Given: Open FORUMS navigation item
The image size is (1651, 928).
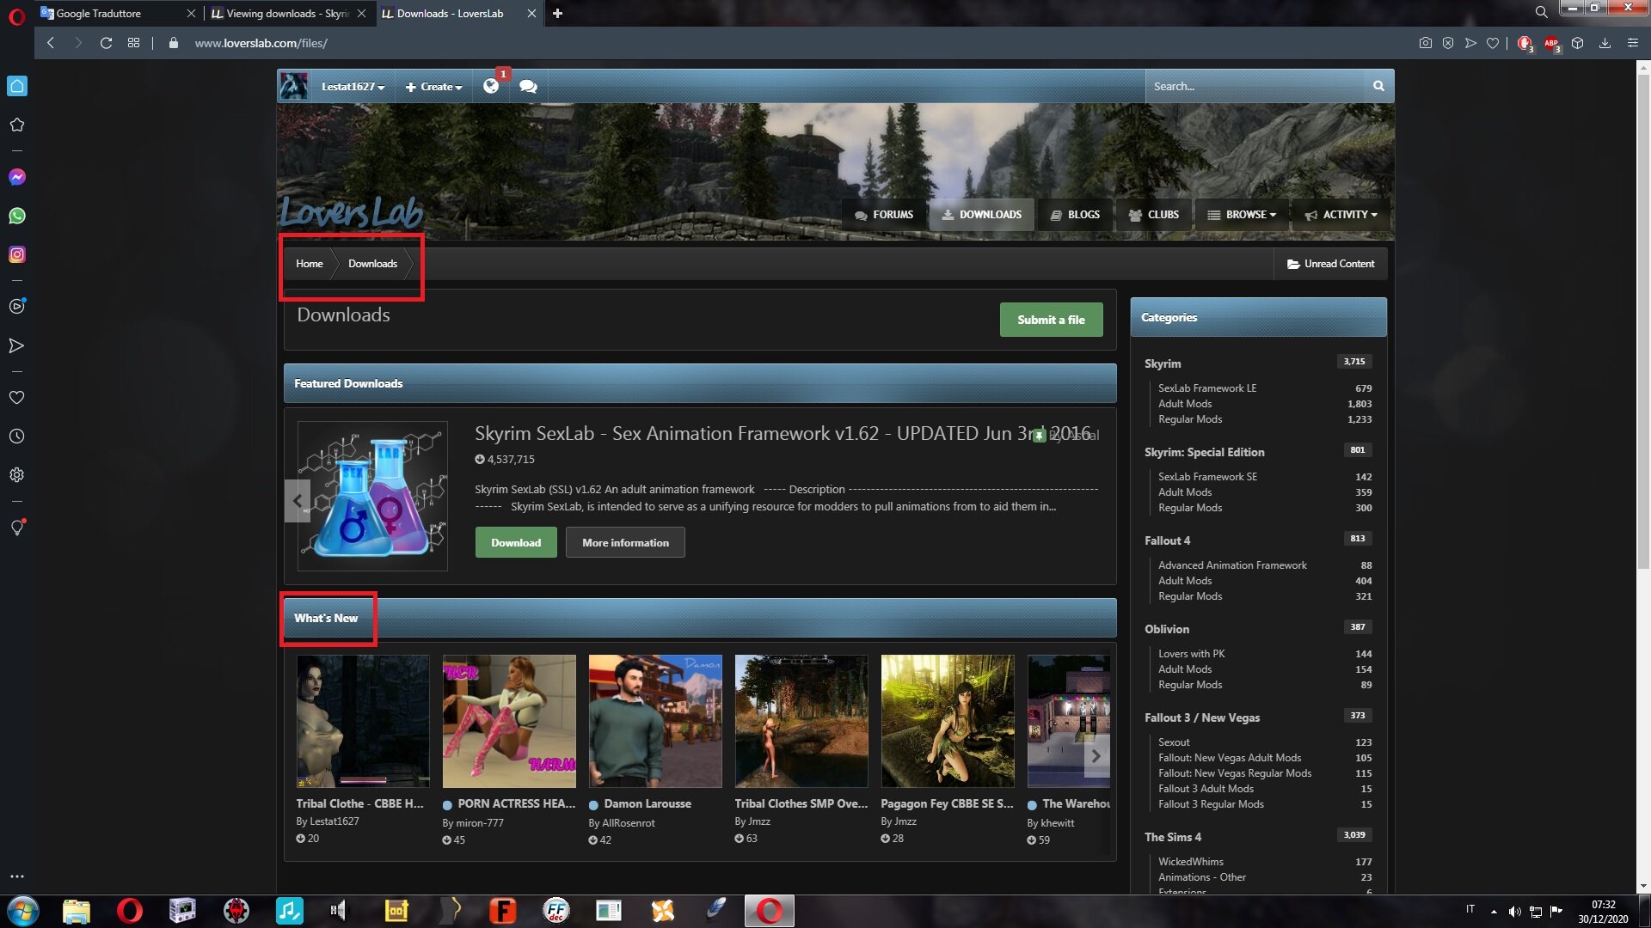Looking at the screenshot, I should (x=884, y=215).
